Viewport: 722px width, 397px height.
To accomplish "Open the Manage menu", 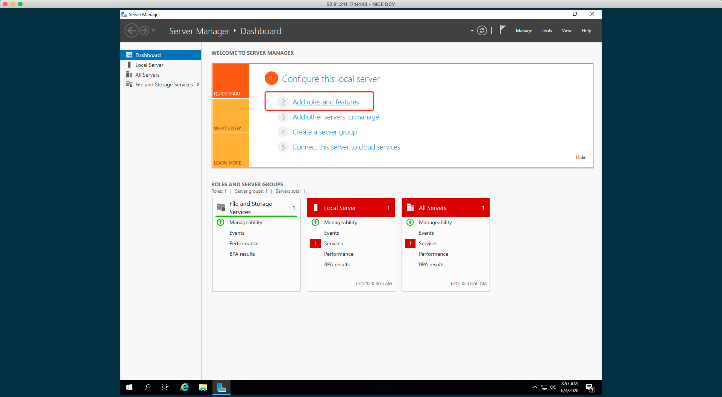I will click(x=524, y=31).
